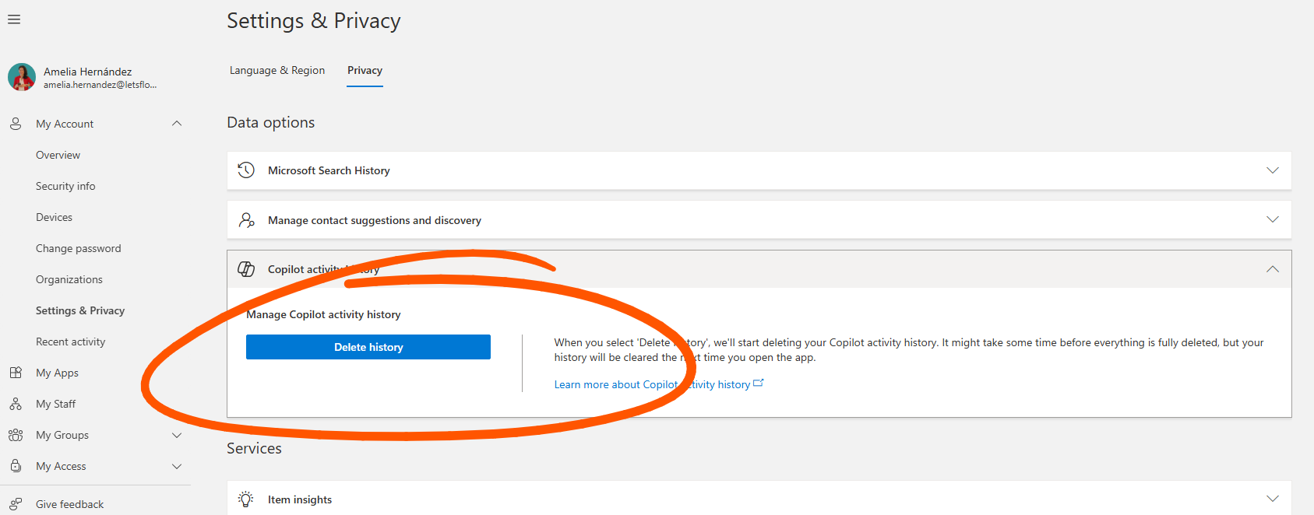Click the My Access lock icon
Screen dimensions: 1314x515
(x=16, y=466)
